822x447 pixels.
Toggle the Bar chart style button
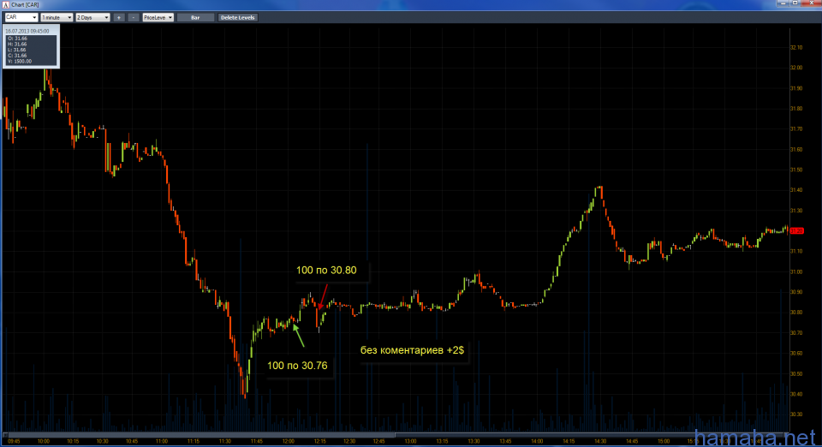click(195, 17)
